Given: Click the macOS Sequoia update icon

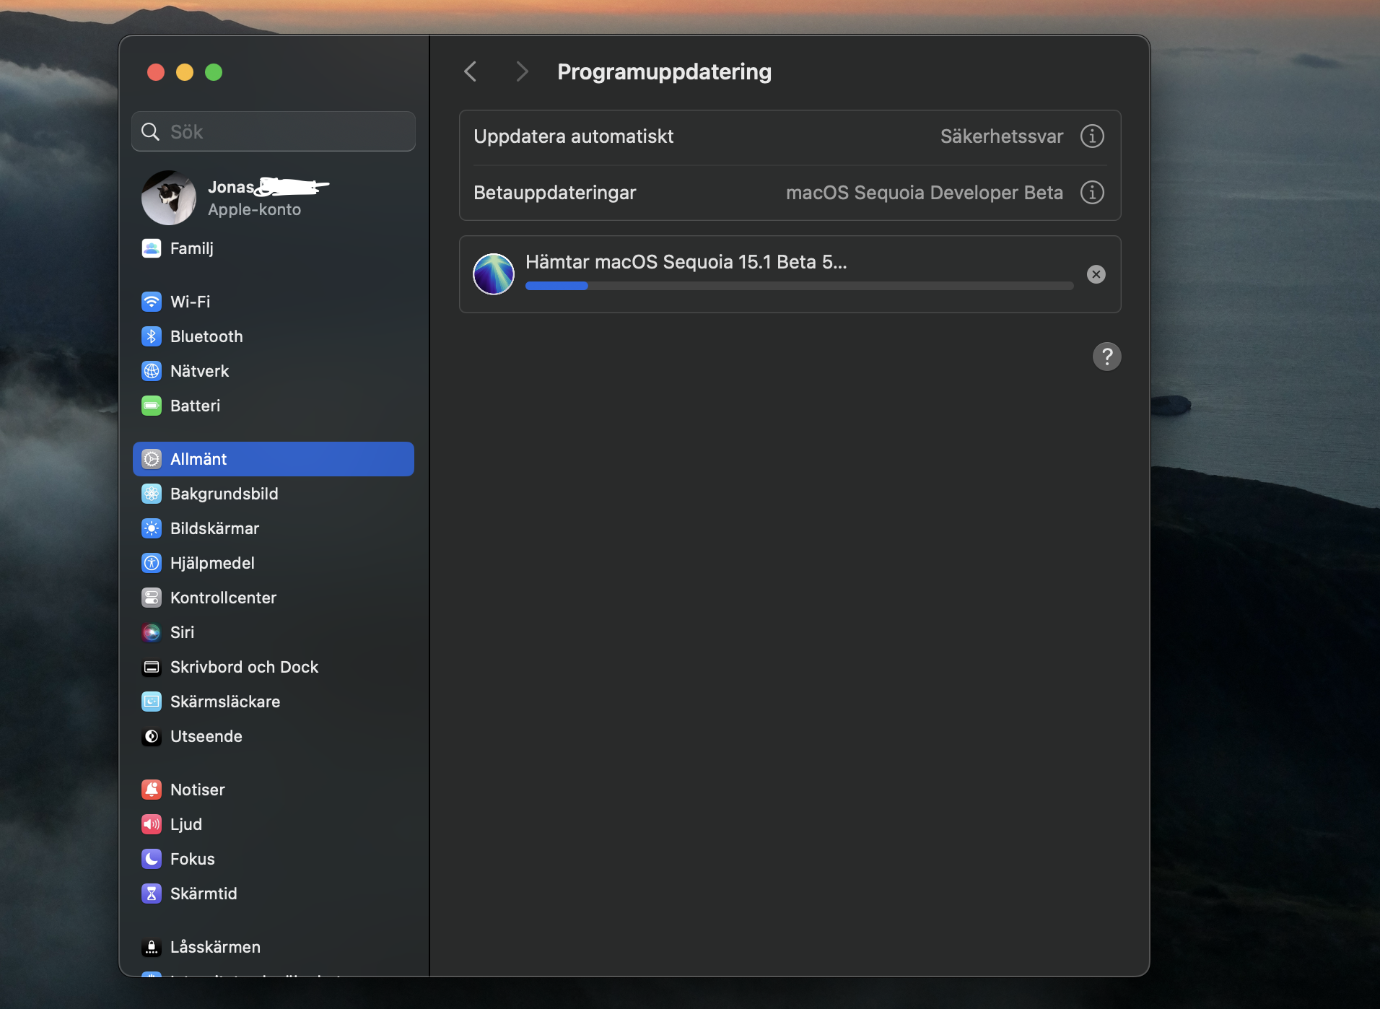Looking at the screenshot, I should point(494,274).
